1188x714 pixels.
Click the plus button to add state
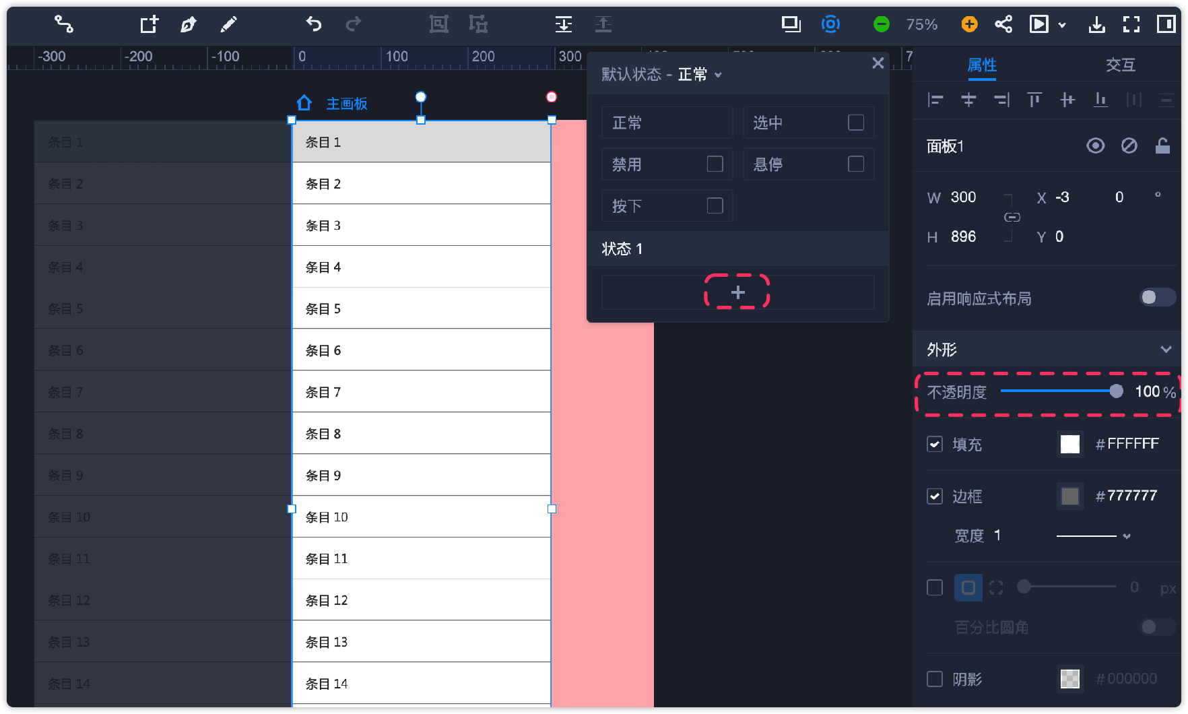point(737,292)
